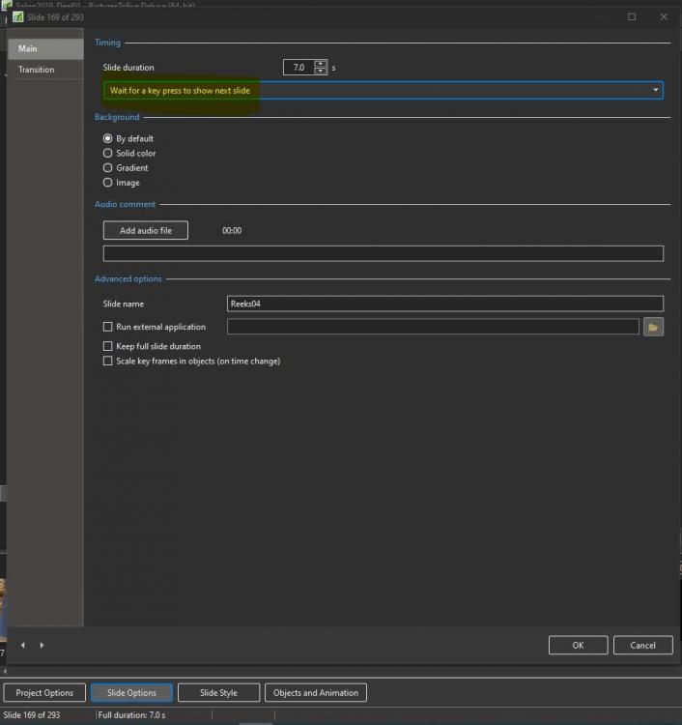This screenshot has height=725, width=682.
Task: Decrease slide duration with down spinner
Action: (x=320, y=71)
